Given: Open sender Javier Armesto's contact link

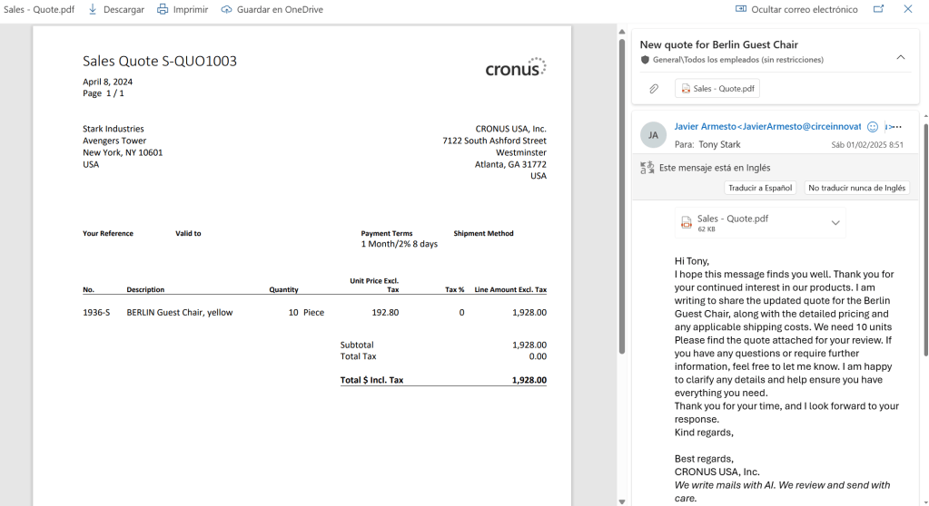Looking at the screenshot, I should coord(767,127).
